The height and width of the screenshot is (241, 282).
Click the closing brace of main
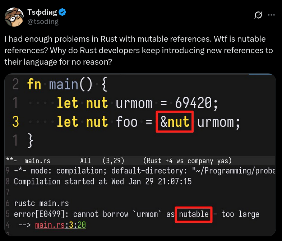(31, 140)
